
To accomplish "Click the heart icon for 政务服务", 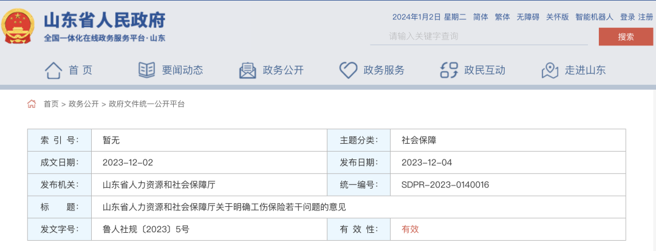I will pyautogui.click(x=348, y=70).
